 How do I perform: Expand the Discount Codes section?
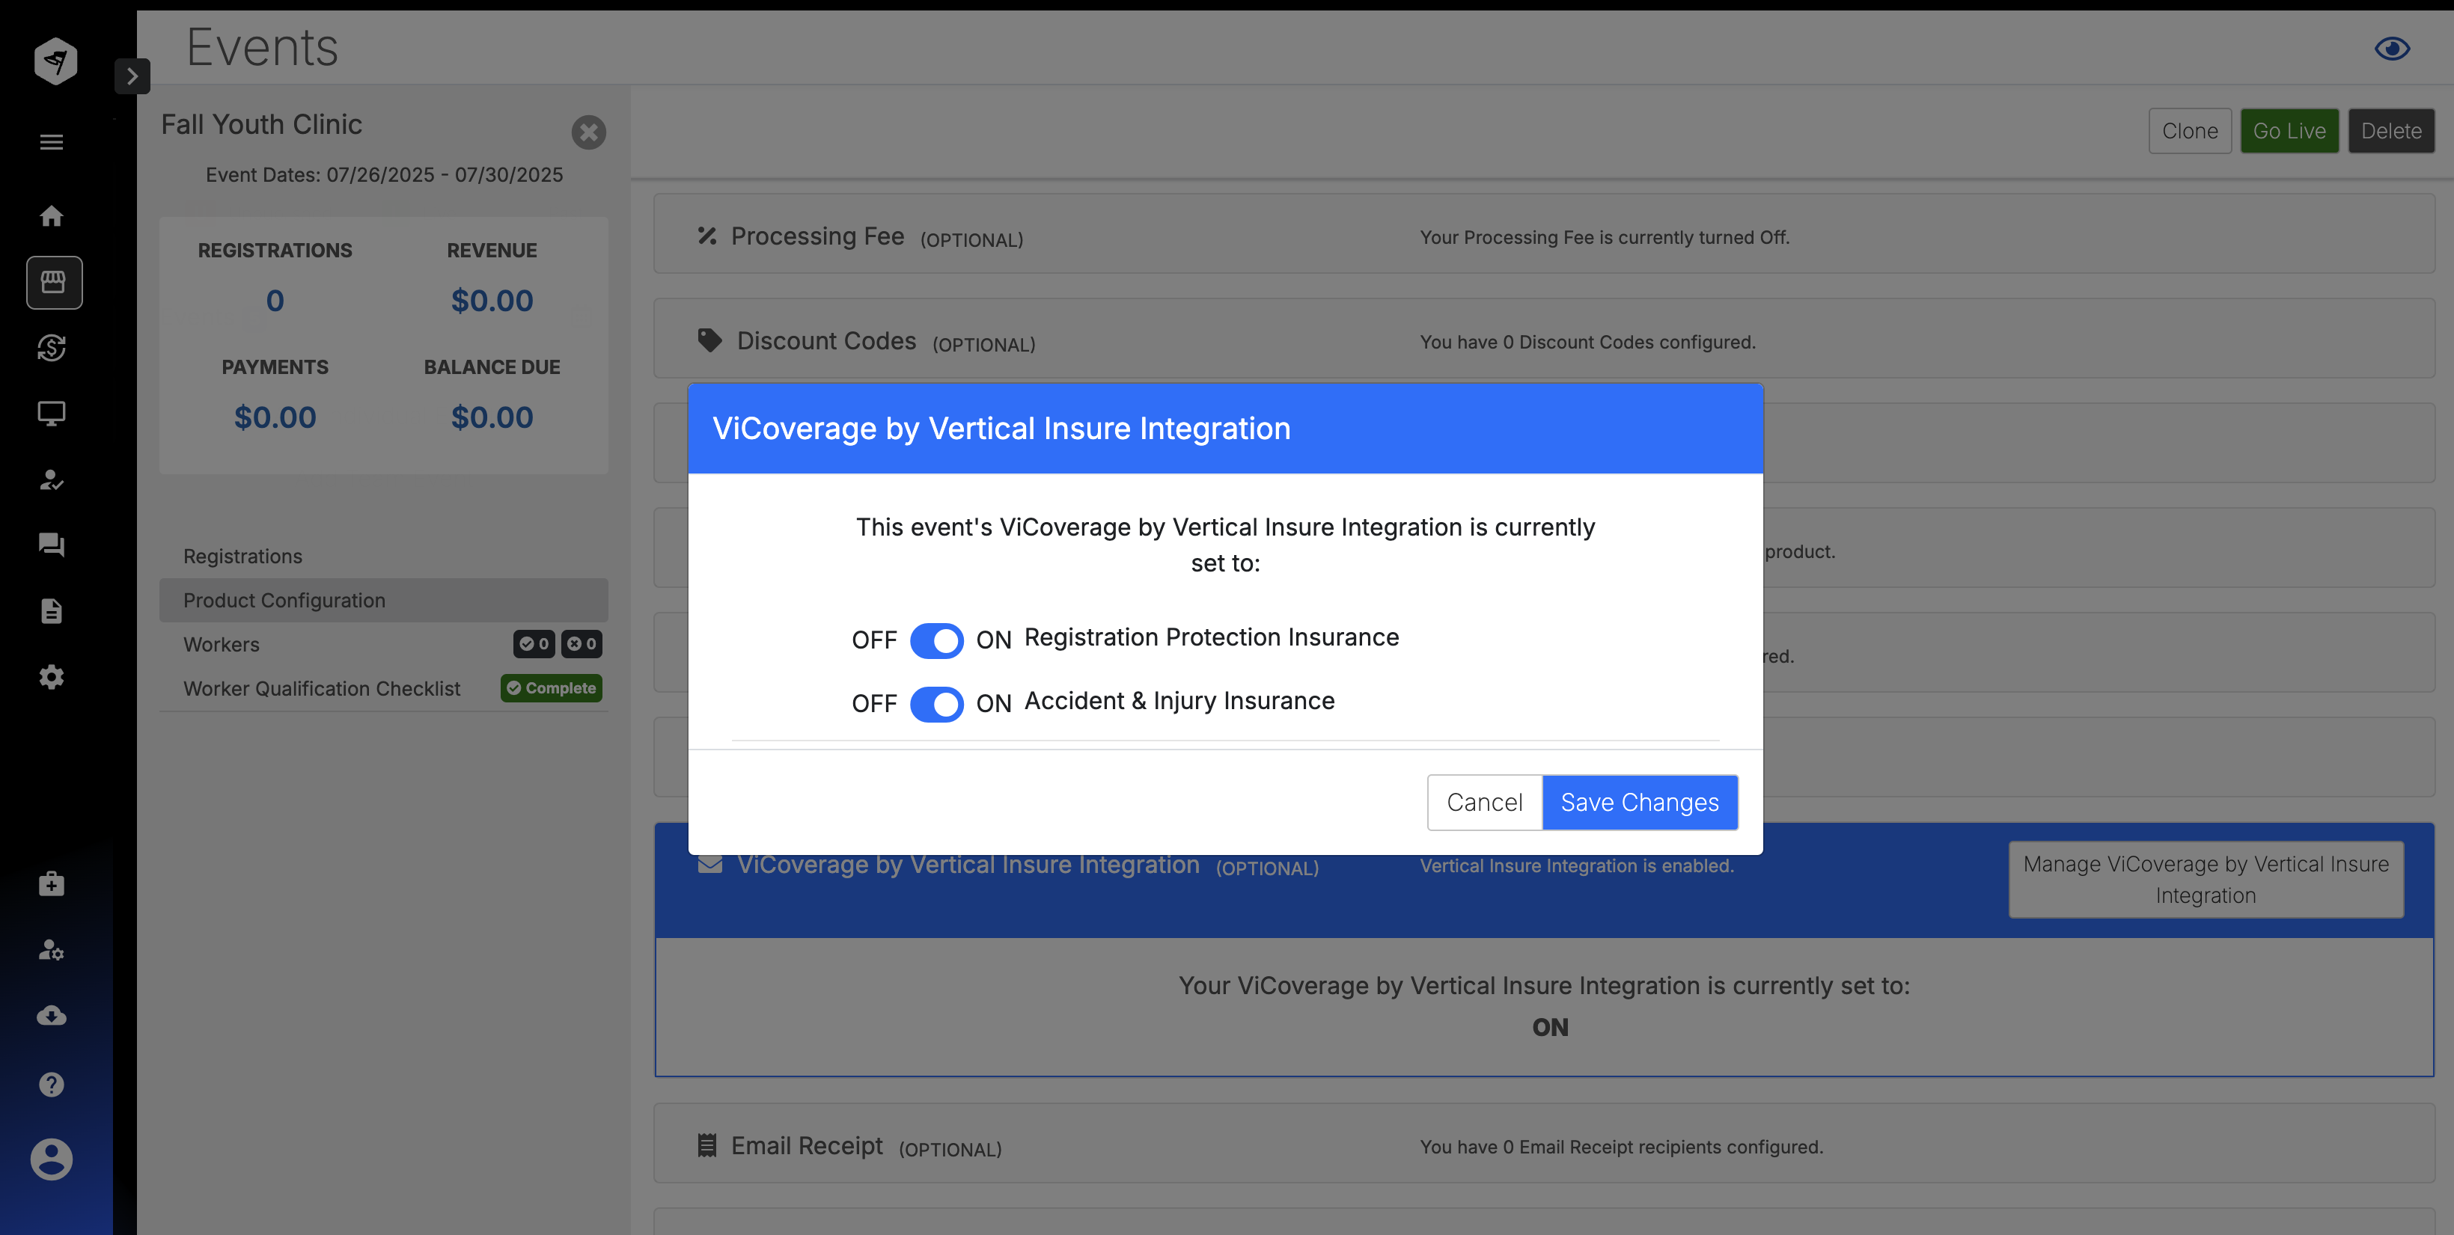click(1543, 339)
